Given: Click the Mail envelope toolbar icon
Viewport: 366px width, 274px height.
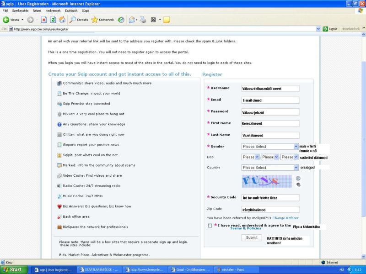Looking at the screenshot, I should click(131, 20).
